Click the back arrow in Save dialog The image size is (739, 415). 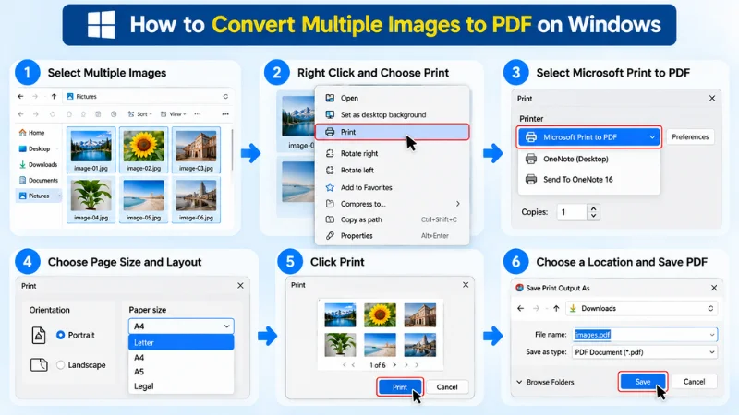[x=520, y=308]
